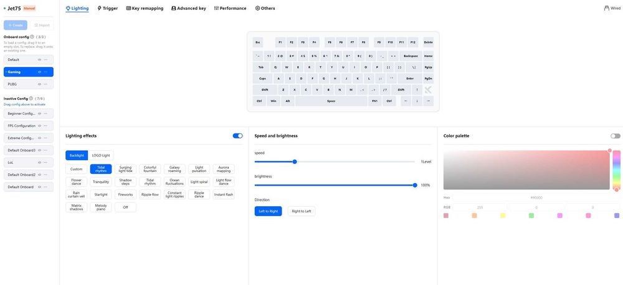The image size is (623, 285).
Task: Click the eye icon next to PUBG
Action: coord(39,84)
